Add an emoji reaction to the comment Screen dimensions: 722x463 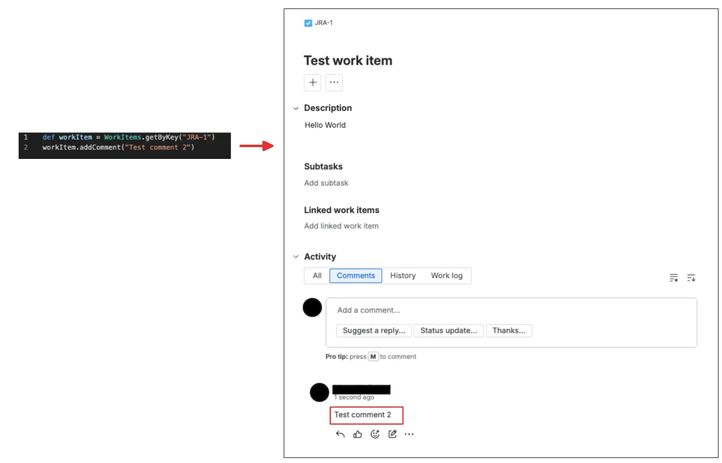(x=375, y=434)
